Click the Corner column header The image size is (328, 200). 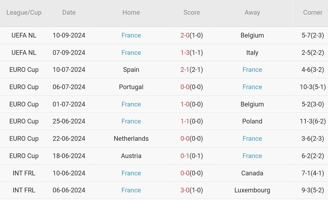(x=313, y=13)
